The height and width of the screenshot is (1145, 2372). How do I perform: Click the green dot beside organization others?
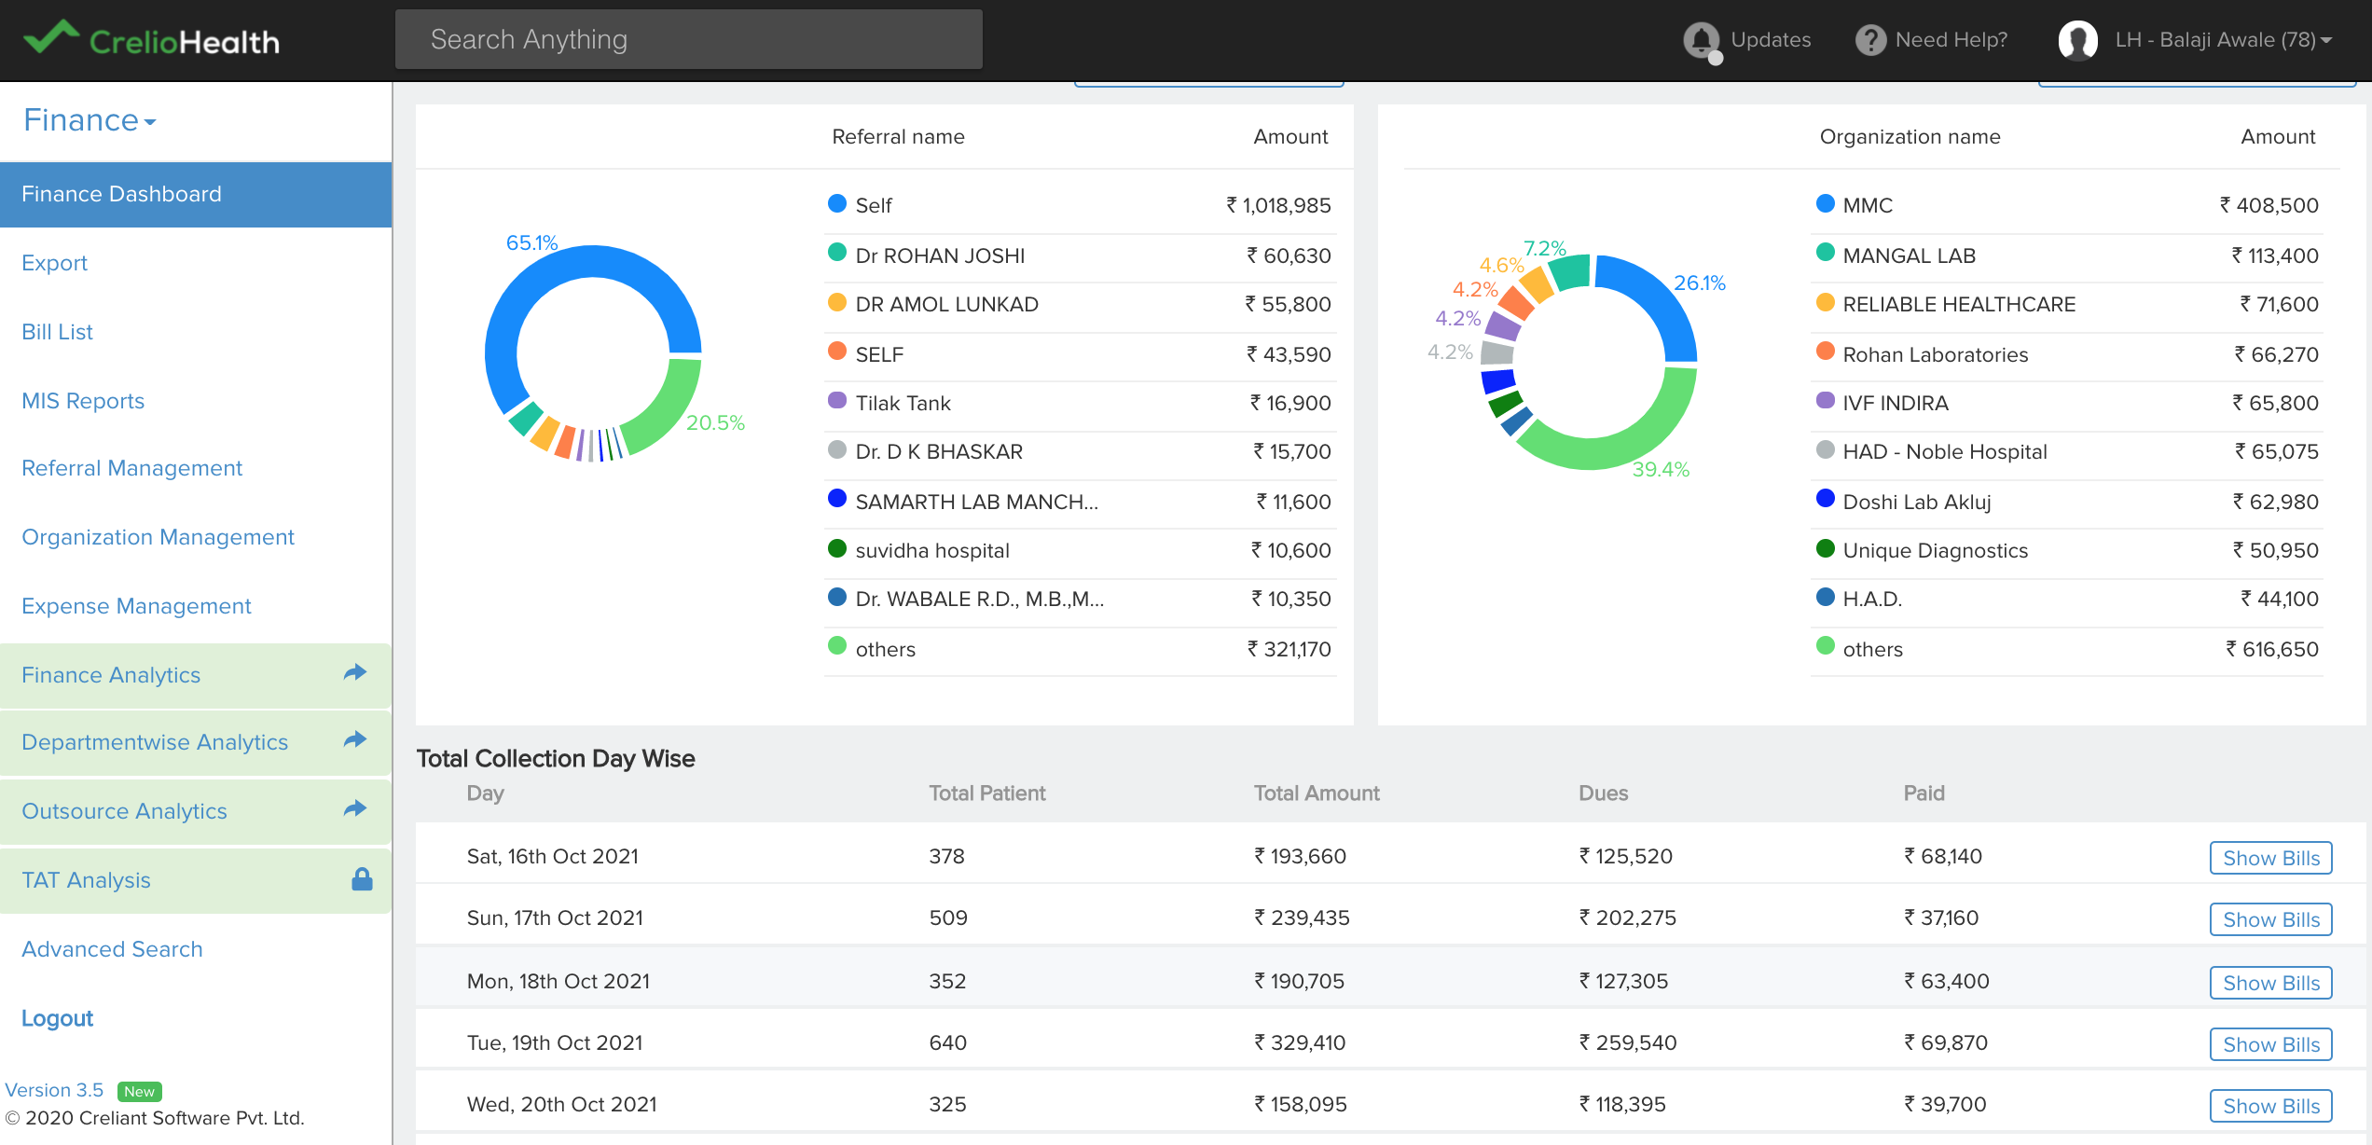[x=1826, y=646]
